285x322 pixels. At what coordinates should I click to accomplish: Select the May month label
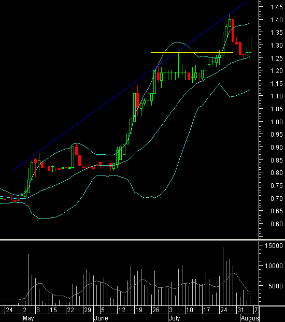click(x=28, y=318)
